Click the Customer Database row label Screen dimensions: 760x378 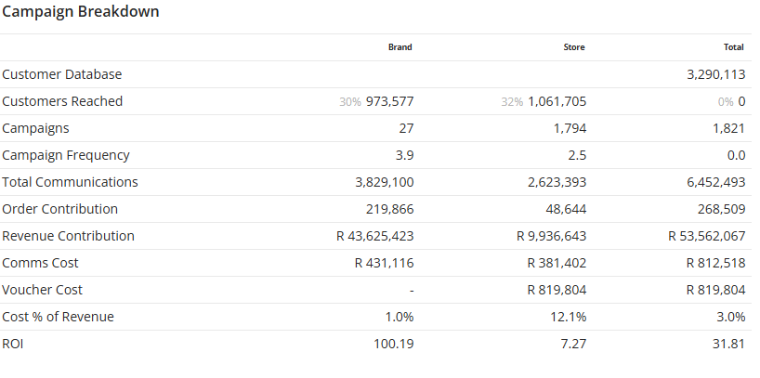pyautogui.click(x=62, y=74)
